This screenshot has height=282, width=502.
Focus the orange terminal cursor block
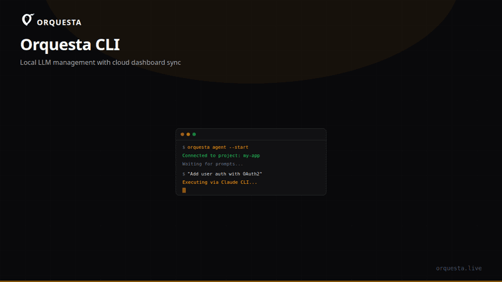[184, 190]
